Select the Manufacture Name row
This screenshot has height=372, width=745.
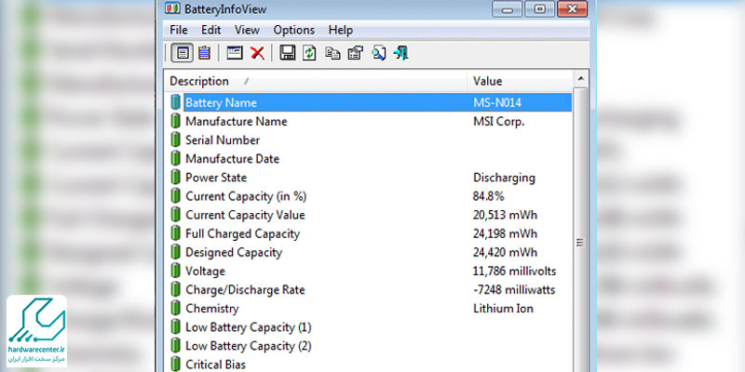(369, 121)
